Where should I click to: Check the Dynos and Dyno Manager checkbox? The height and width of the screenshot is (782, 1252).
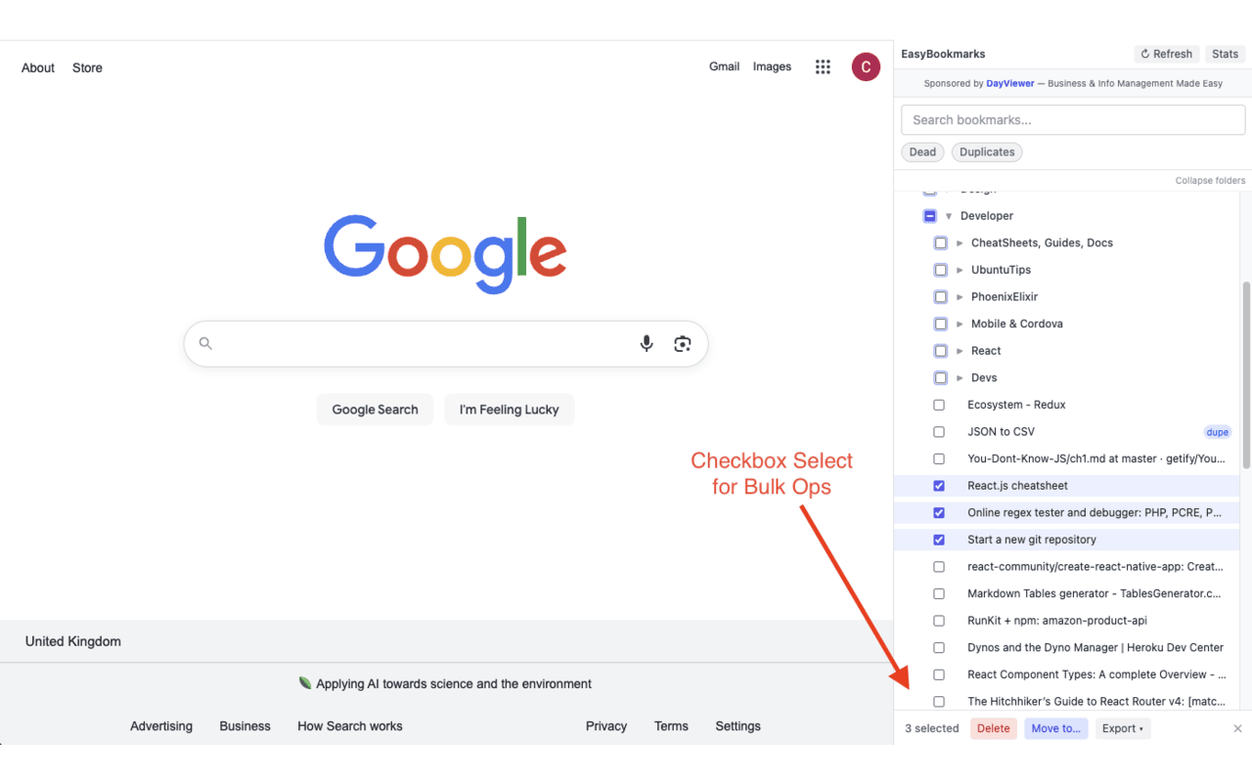pos(939,648)
